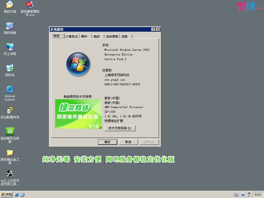
Task: Switch to the 常规 tab
Action: tap(58, 36)
